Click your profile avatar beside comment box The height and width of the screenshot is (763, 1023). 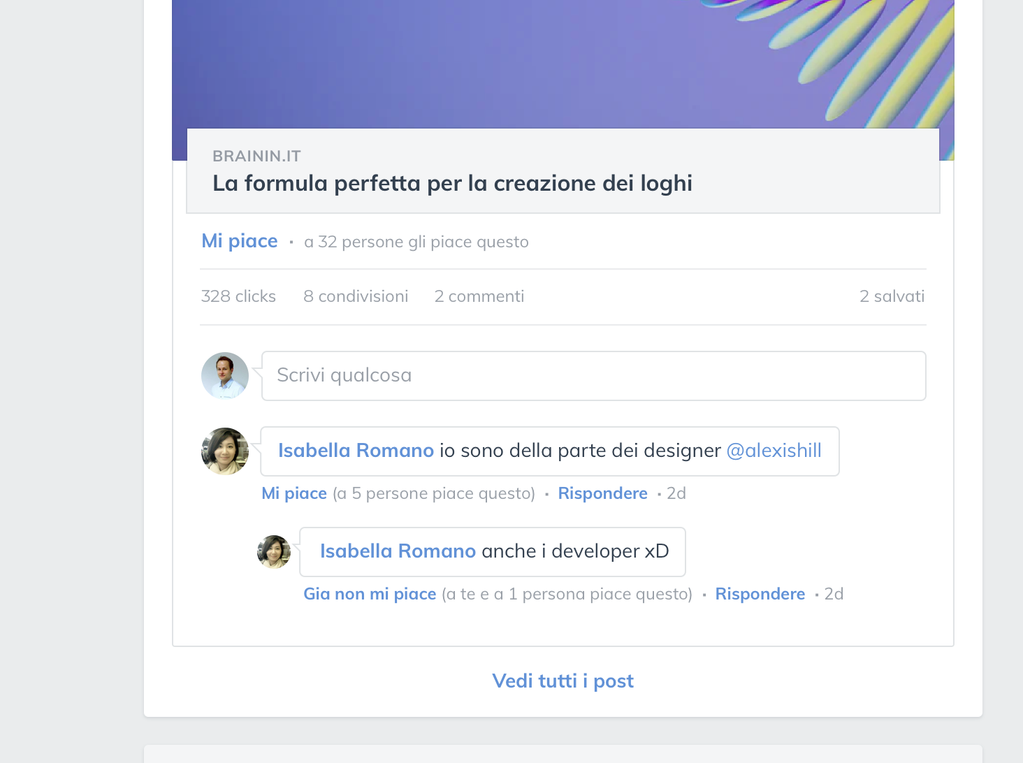225,376
